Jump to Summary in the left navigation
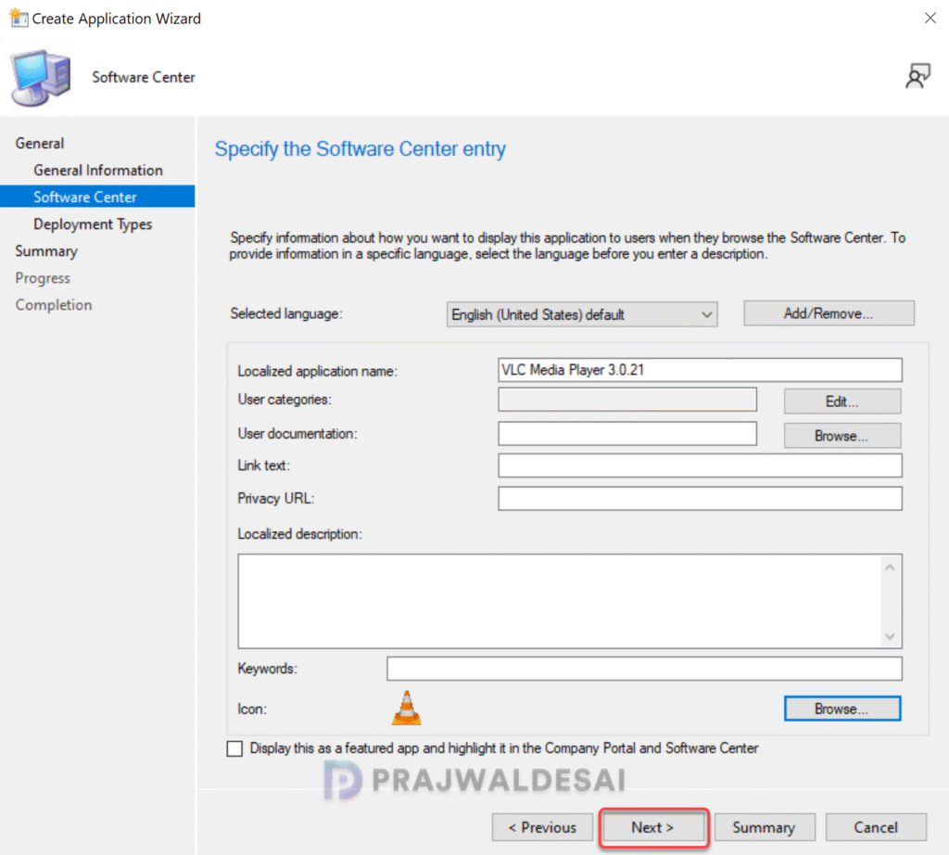Viewport: 949px width, 855px height. tap(46, 250)
